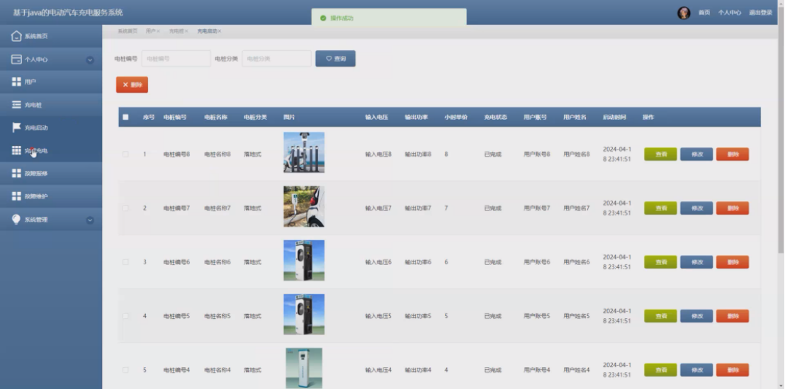Click the flag icon for 充电启动
This screenshot has height=389, width=785.
(x=16, y=128)
